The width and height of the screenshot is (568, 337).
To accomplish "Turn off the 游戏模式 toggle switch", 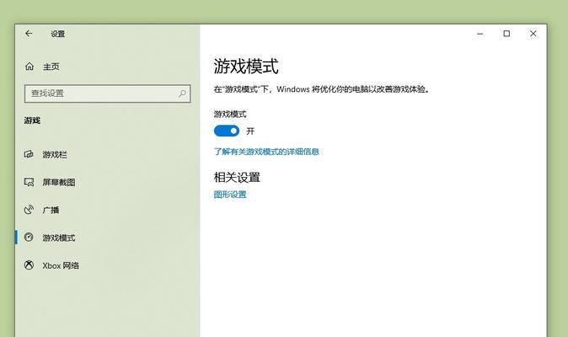I will click(227, 131).
